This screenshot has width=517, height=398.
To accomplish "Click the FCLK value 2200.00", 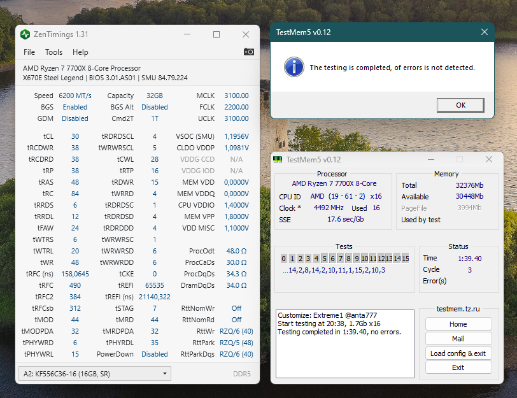I will point(236,107).
